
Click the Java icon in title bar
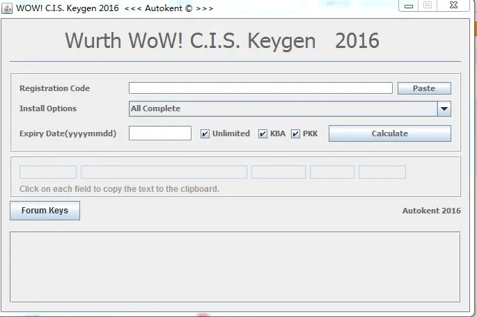coord(7,8)
